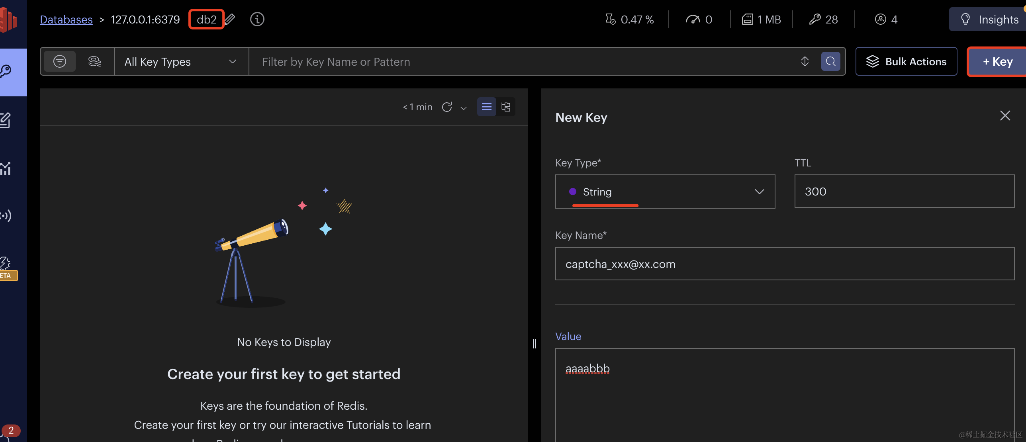
Task: Open Workbench from the sidebar
Action: [x=6, y=120]
